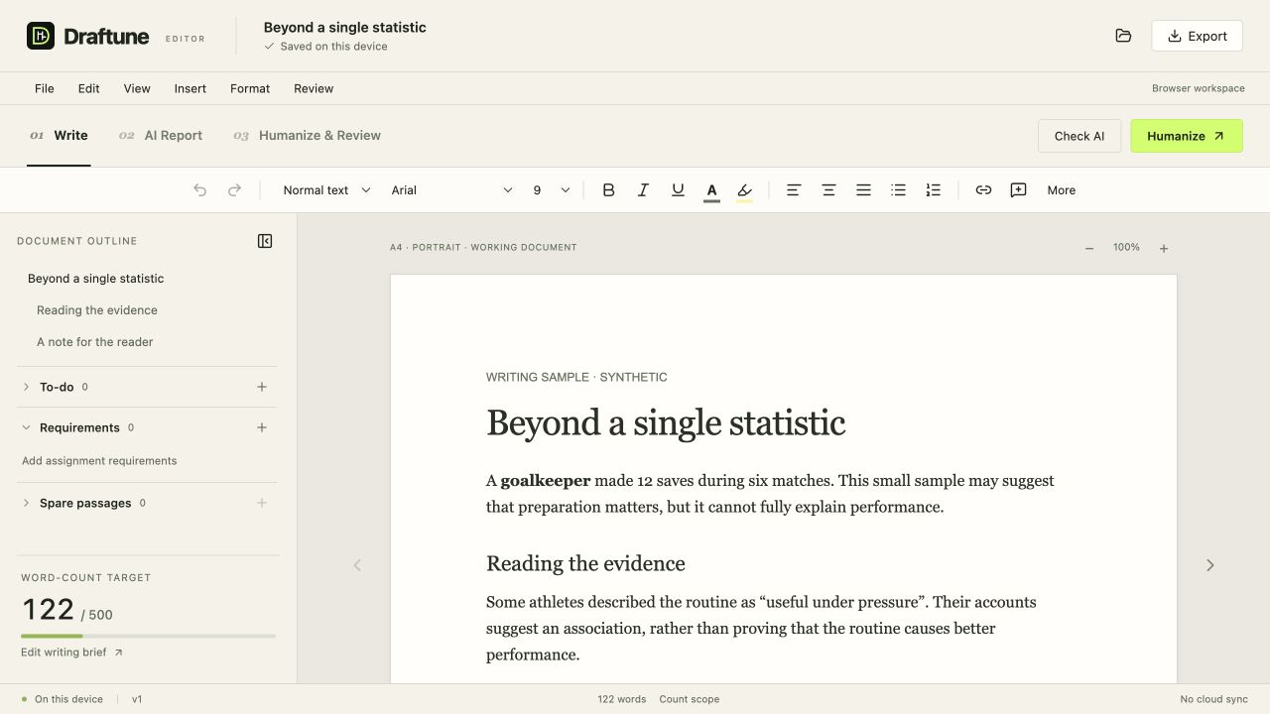
Task: Click the More toolbar button
Action: point(1062,190)
